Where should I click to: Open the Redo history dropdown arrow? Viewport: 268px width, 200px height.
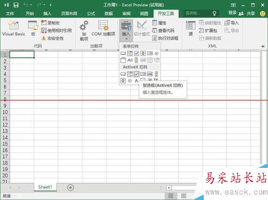44,5
